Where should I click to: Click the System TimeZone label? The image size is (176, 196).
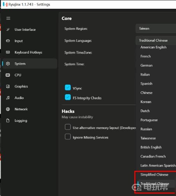(78, 52)
